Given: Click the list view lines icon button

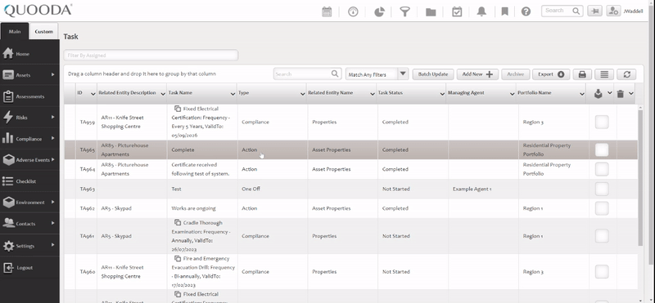Looking at the screenshot, I should 604,74.
